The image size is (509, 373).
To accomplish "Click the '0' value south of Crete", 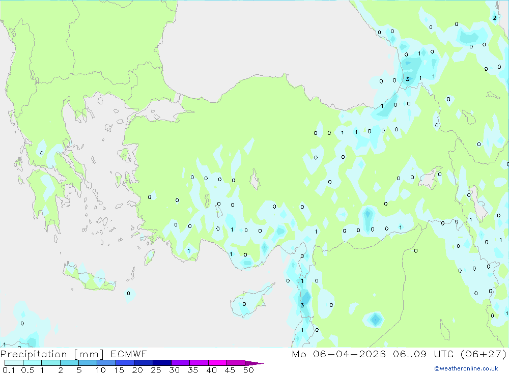I will point(129,293).
